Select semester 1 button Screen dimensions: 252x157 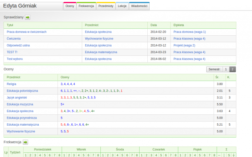click(226, 69)
